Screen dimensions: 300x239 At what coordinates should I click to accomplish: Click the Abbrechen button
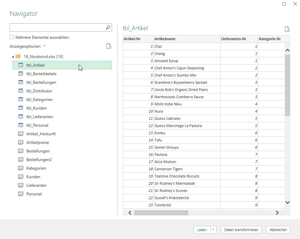click(278, 230)
